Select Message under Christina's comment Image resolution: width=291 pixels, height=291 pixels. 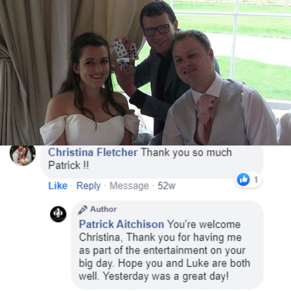[129, 186]
